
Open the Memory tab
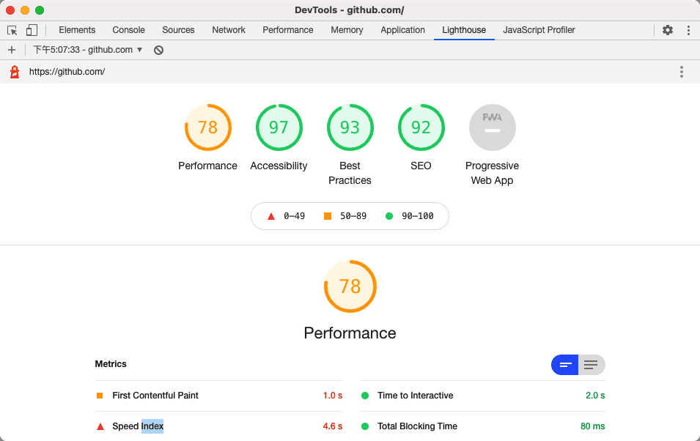click(347, 30)
